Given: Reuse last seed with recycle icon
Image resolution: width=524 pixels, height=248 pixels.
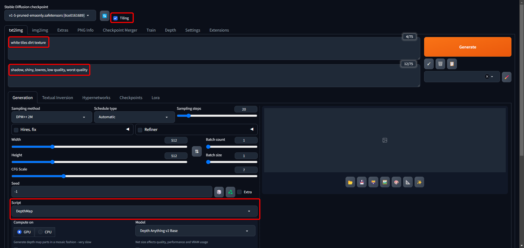Looking at the screenshot, I should click(x=230, y=192).
